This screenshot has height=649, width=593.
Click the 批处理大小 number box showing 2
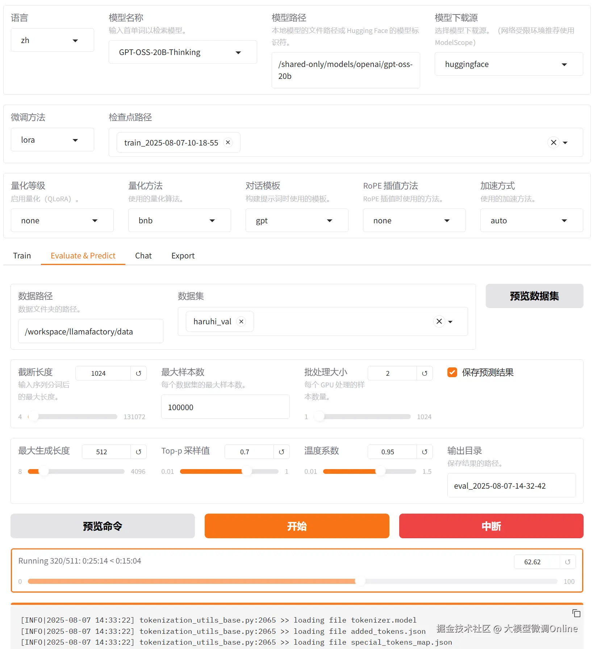(x=392, y=373)
